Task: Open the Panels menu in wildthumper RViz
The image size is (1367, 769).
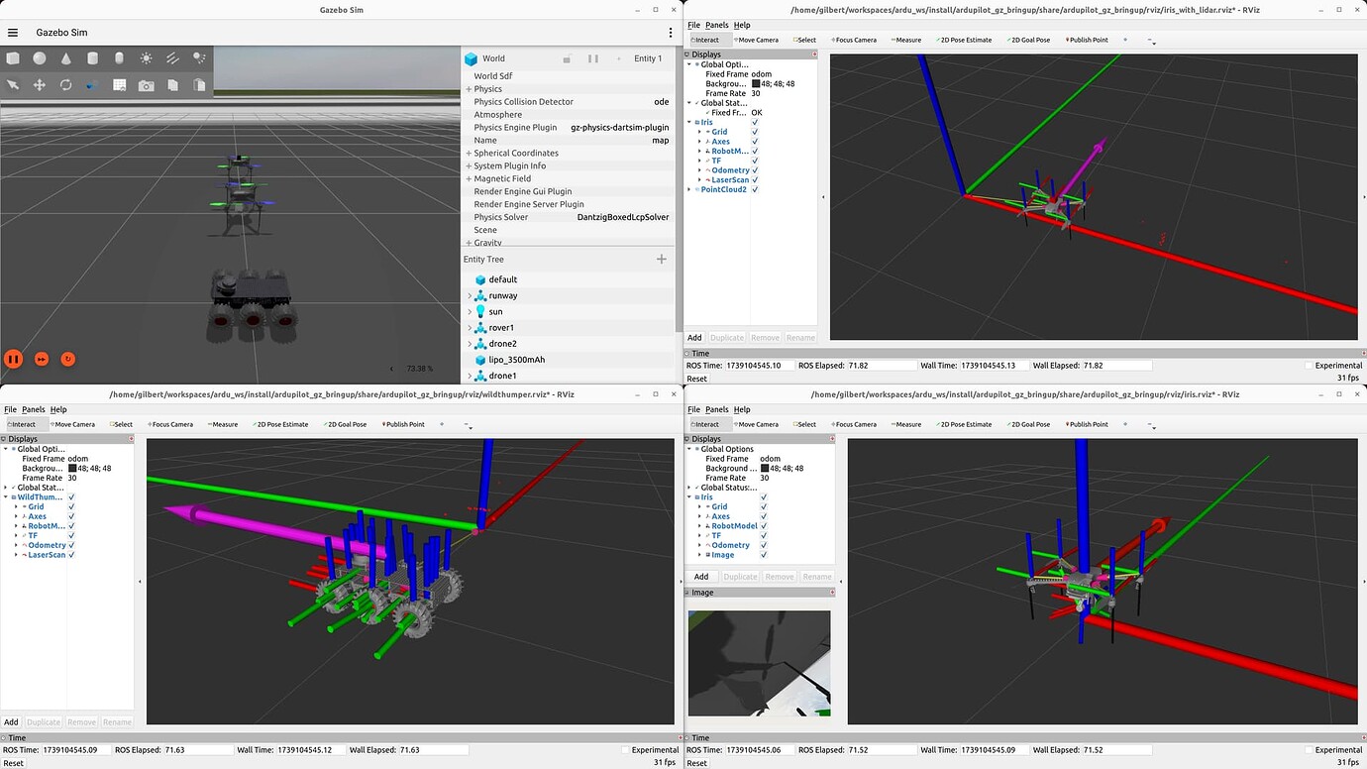Action: (x=34, y=408)
